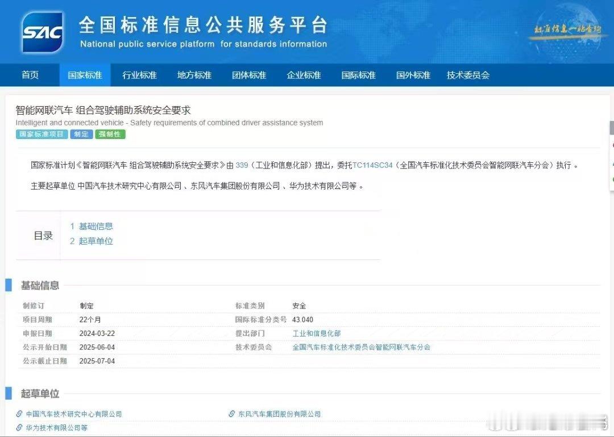Click the page title 智能网联汽车 组合驾驶辅助系统安全要求
The image size is (614, 437).
pos(103,110)
